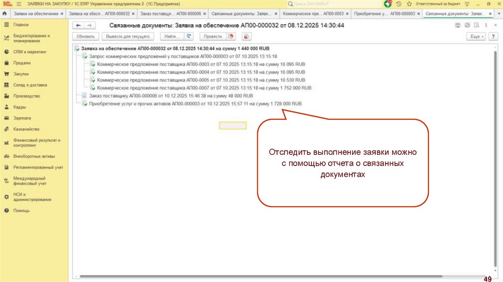Image resolution: width=503 pixels, height=282 pixels.
Task: Open the history clock icon
Action: pyautogui.click(x=399, y=4)
